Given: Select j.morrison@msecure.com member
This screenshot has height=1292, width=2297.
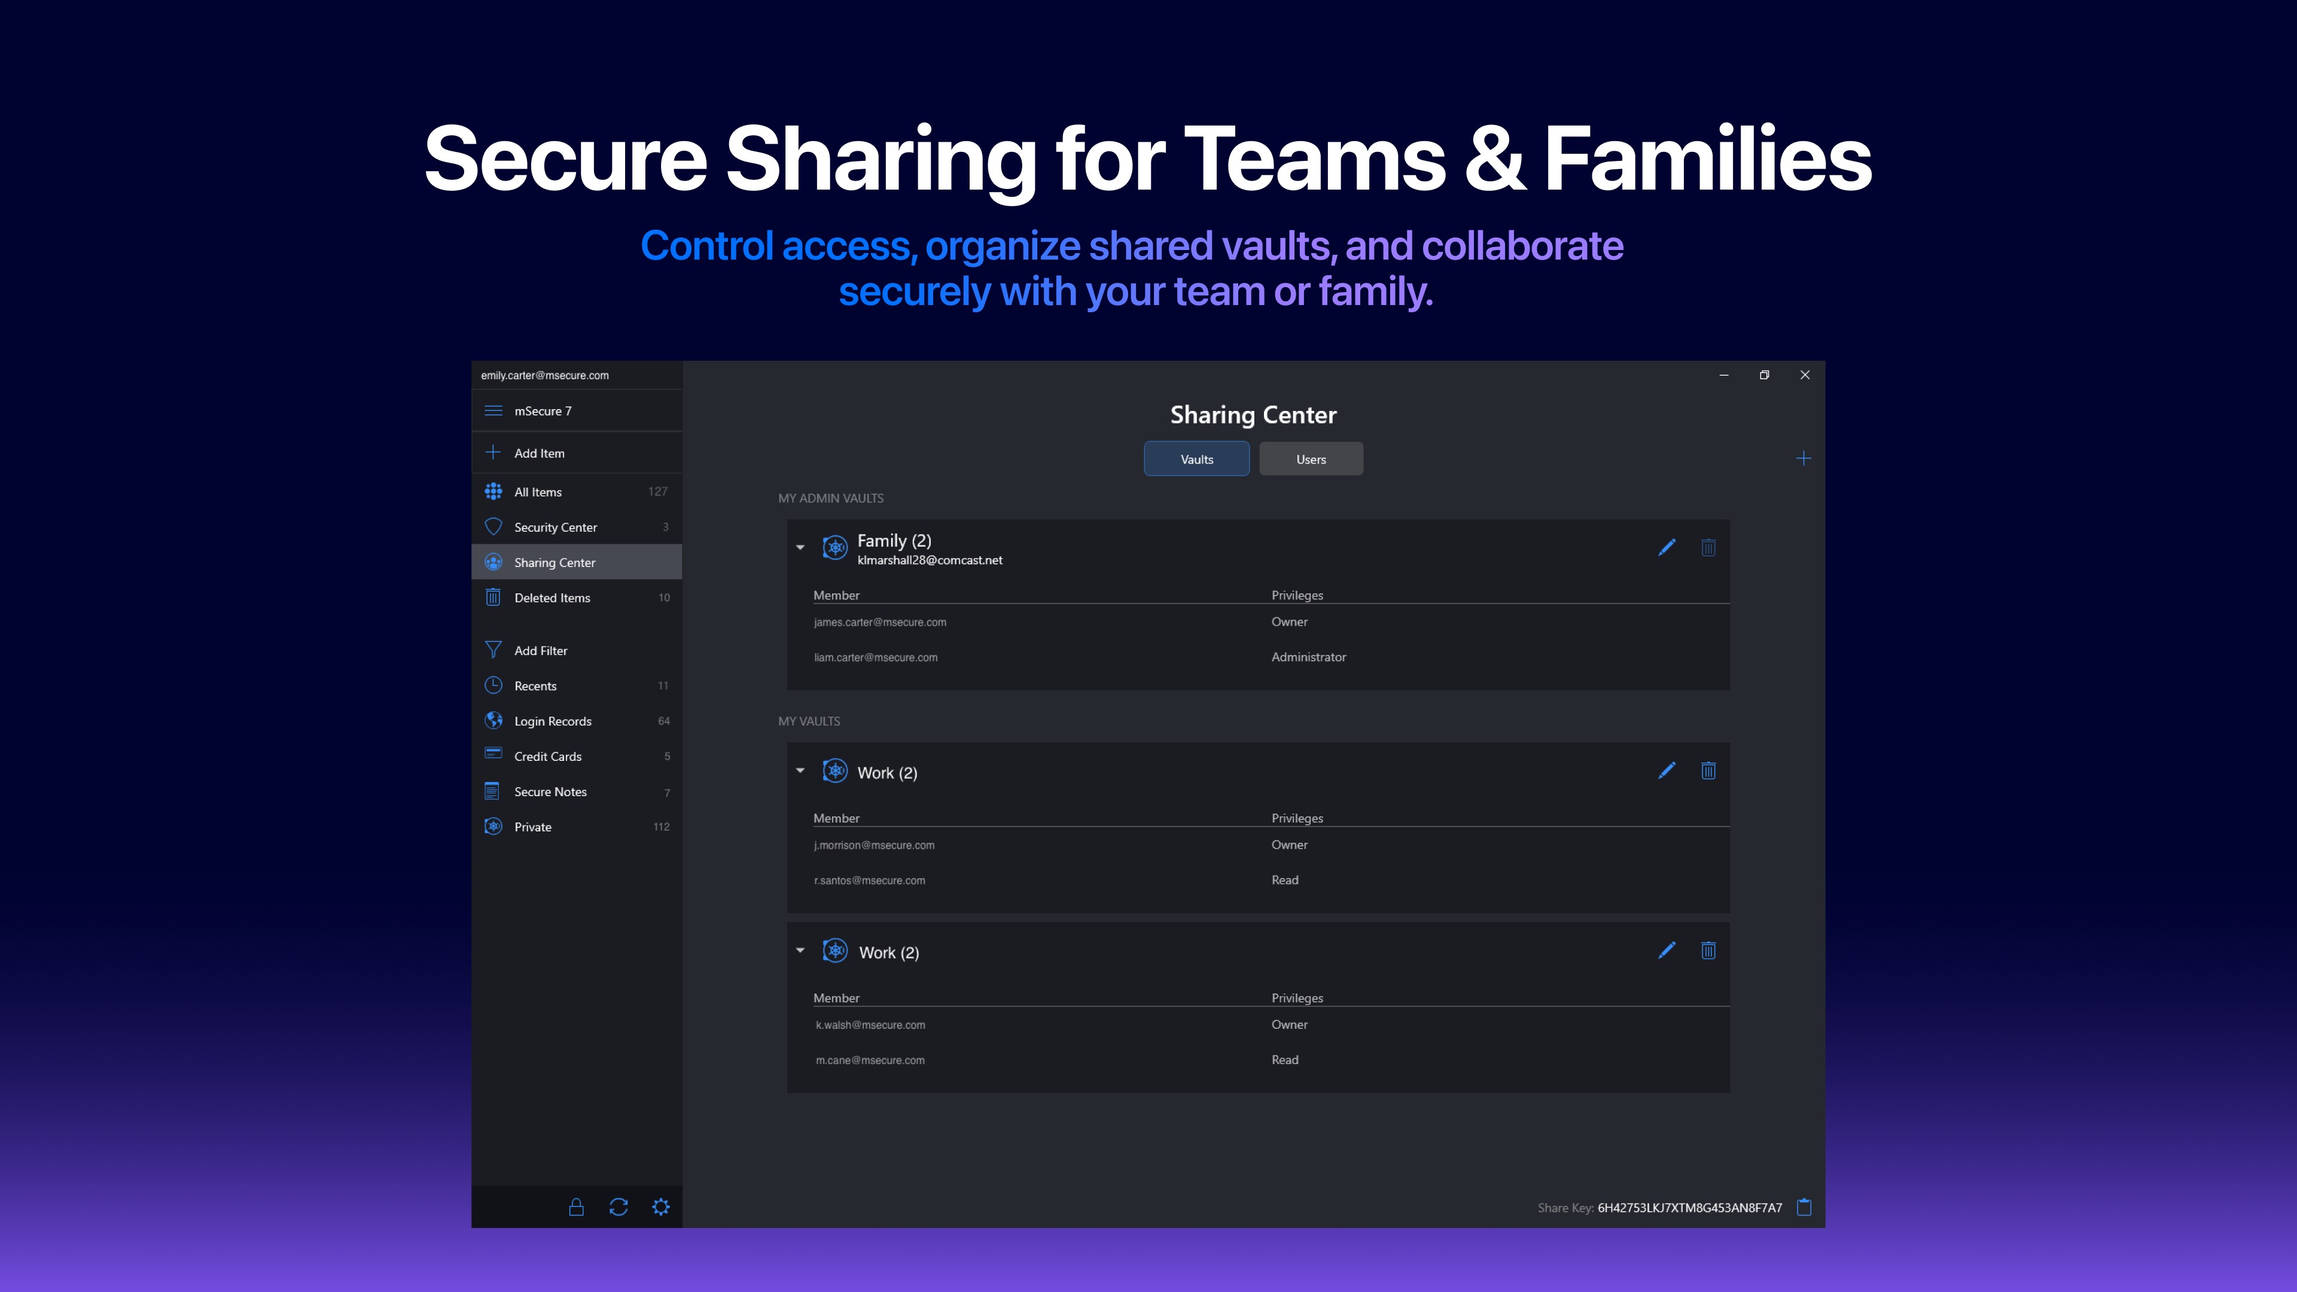Looking at the screenshot, I should tap(874, 845).
